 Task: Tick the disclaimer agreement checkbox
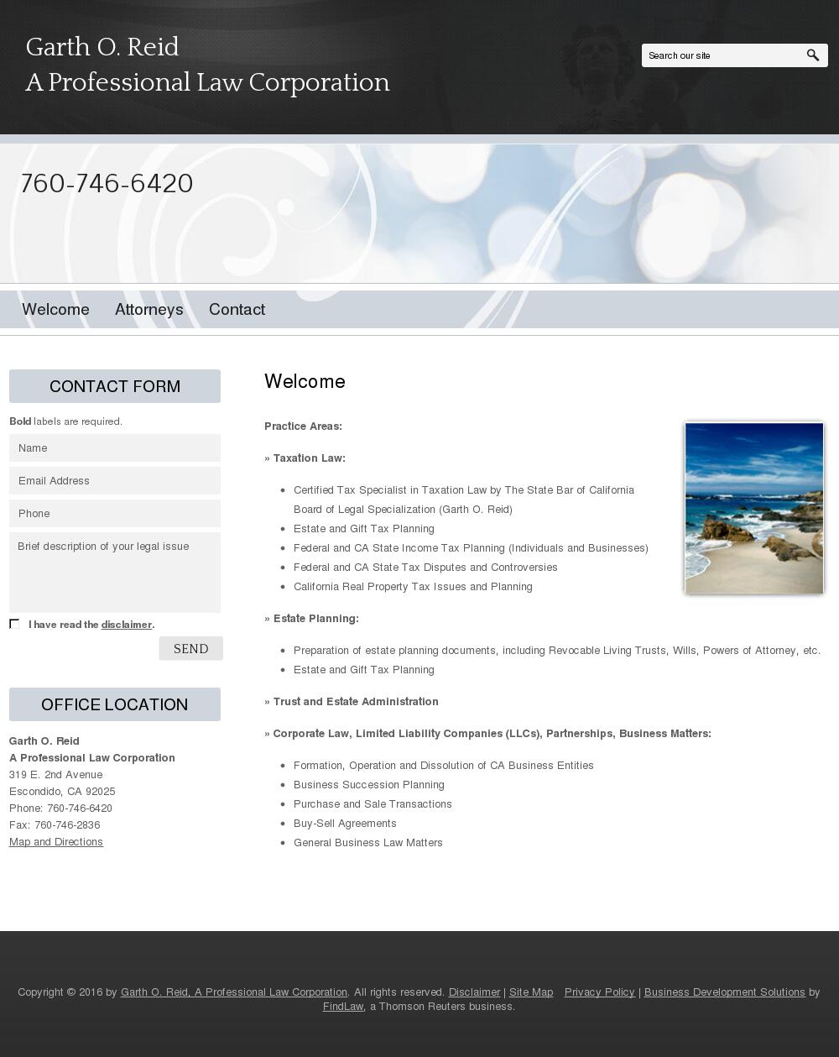[x=14, y=624]
